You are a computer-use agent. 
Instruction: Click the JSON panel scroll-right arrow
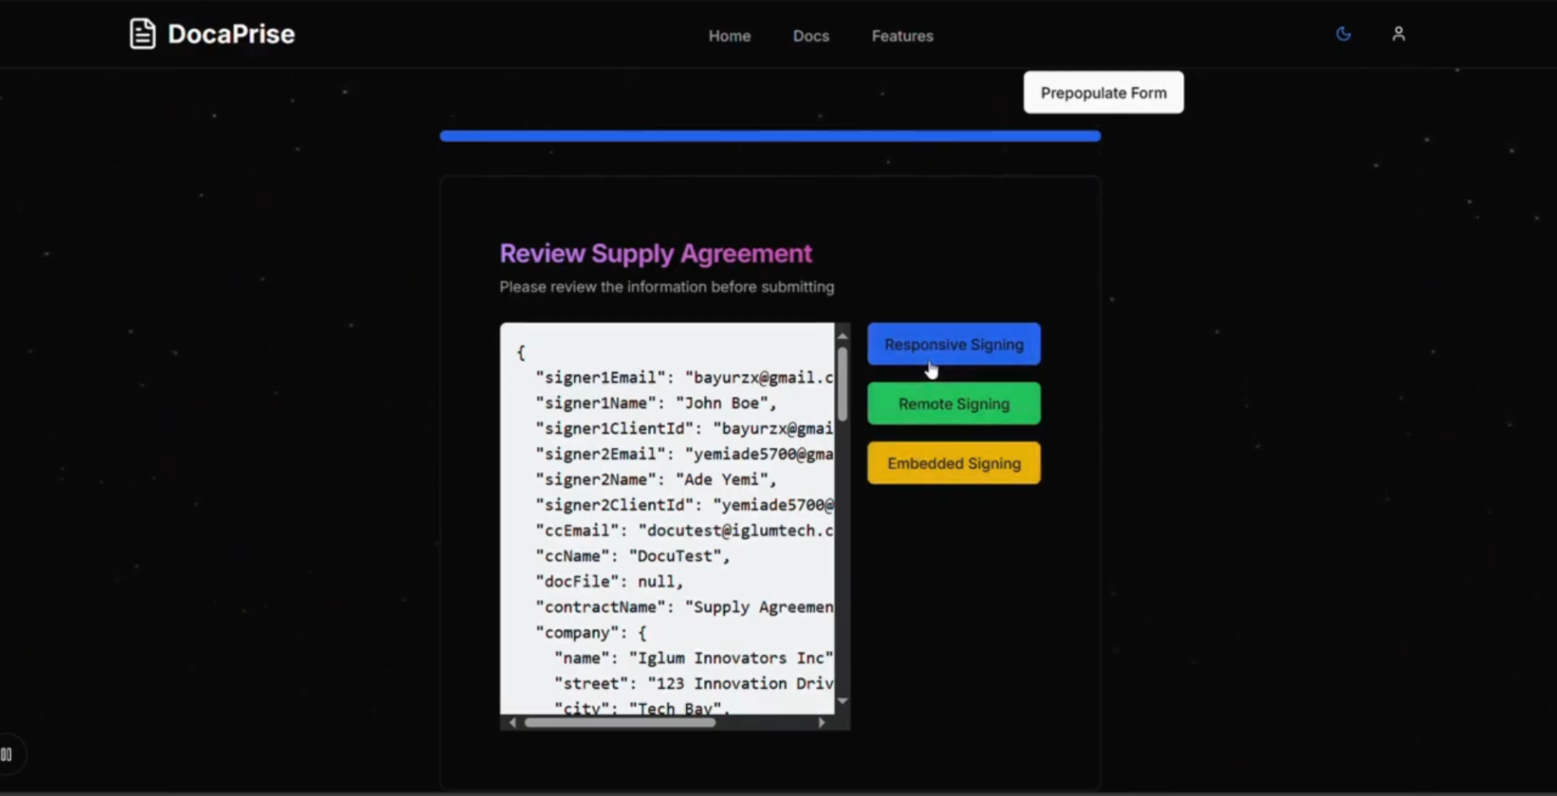click(x=821, y=722)
